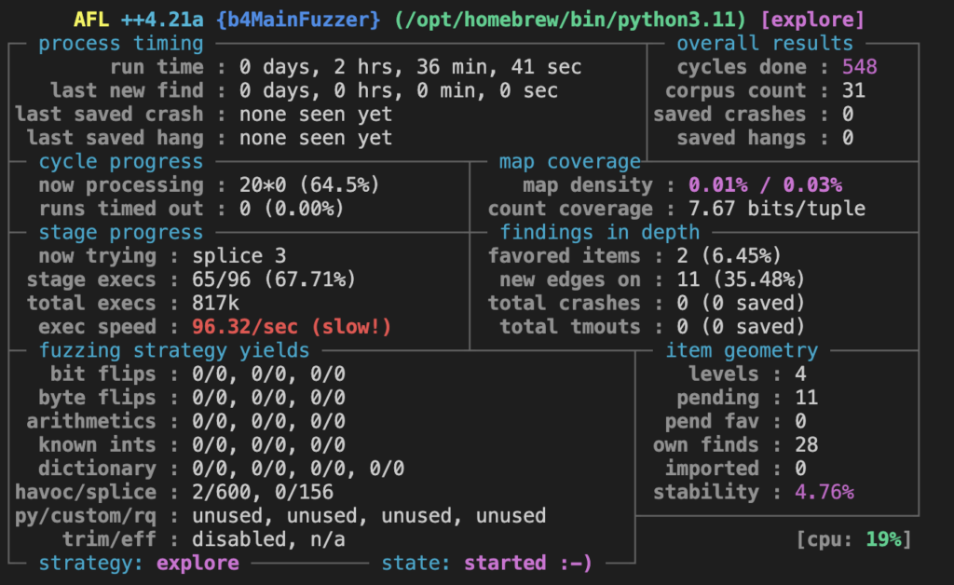Image resolution: width=954 pixels, height=585 pixels.
Task: Click the strategy "explore" value at bottom
Action: [198, 563]
